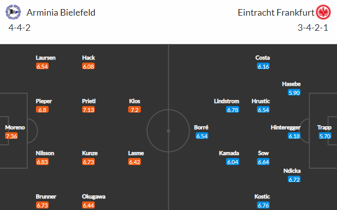Click Hasebe's 5.90 rating badge
The height and width of the screenshot is (210, 337).
294,92
